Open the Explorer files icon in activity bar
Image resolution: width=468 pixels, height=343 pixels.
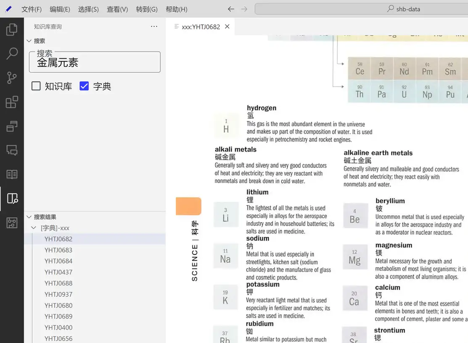pos(12,30)
